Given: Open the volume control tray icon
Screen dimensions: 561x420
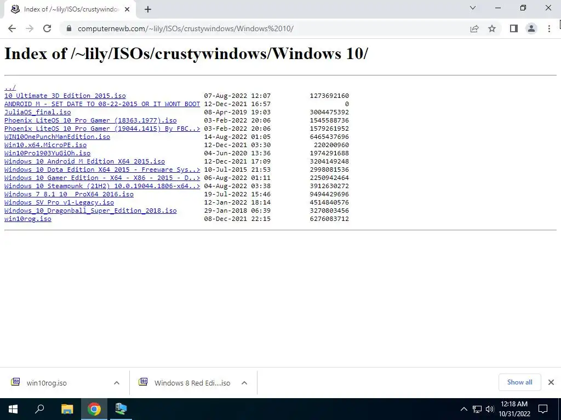Looking at the screenshot, I should (490, 409).
